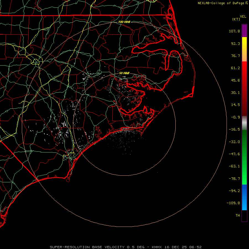Click the 30.1 velocity scale value

pyautogui.click(x=235, y=93)
